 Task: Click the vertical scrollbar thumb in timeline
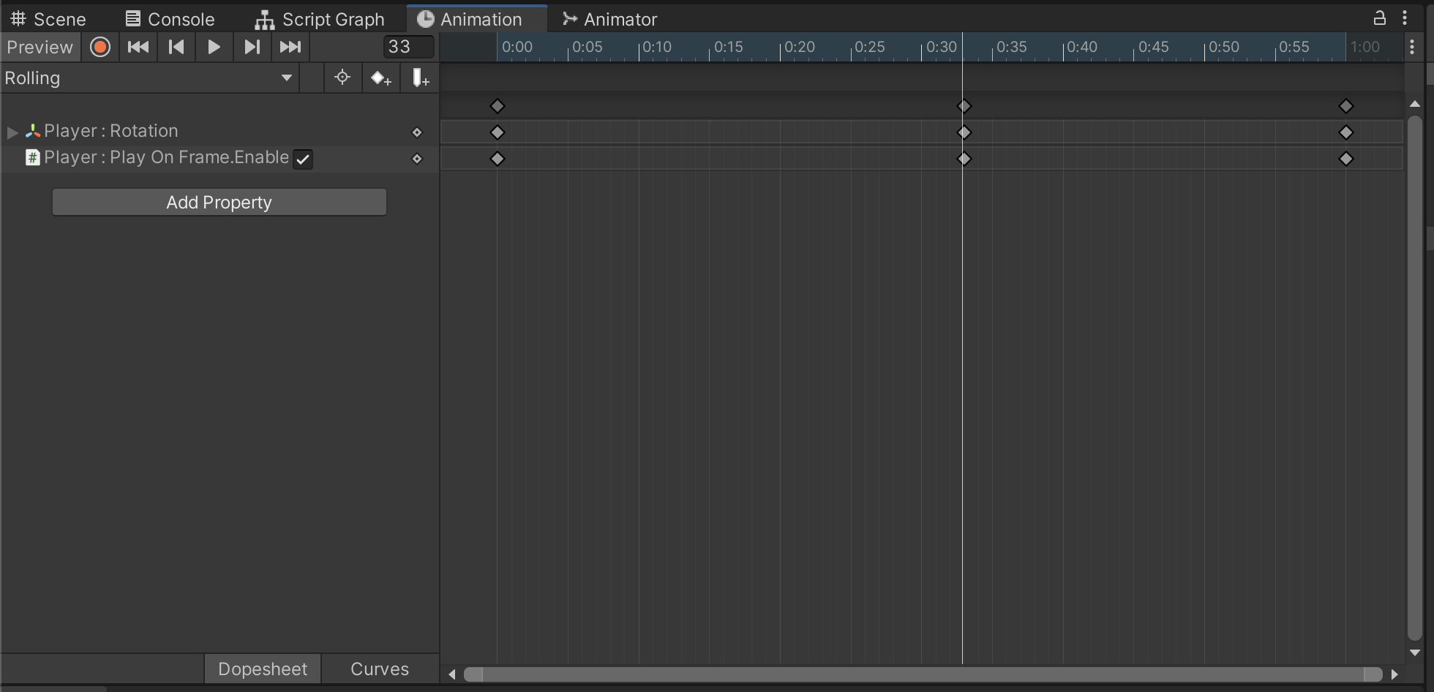tap(1415, 378)
